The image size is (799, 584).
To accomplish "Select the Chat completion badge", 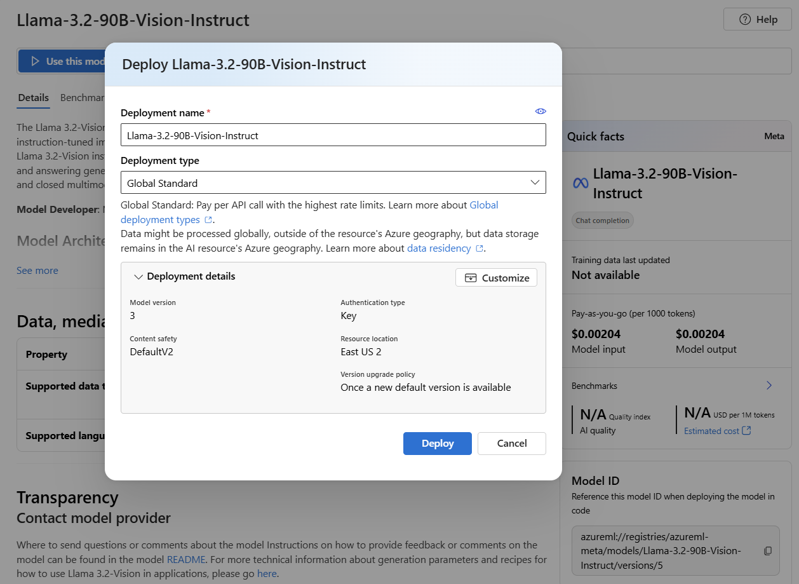I will tap(602, 220).
